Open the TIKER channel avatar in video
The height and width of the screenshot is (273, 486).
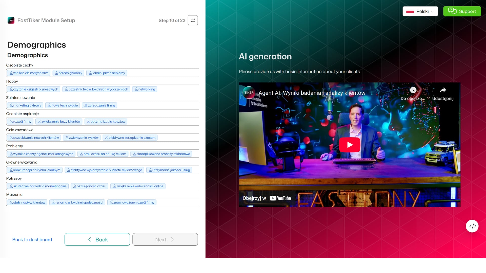[249, 93]
